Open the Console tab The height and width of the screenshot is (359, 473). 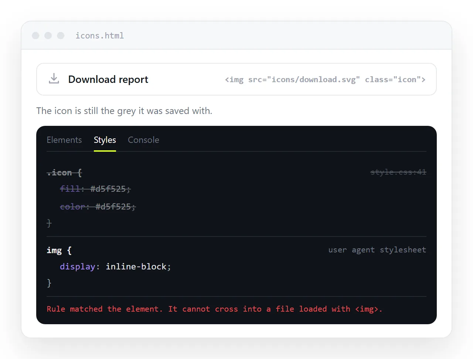pyautogui.click(x=143, y=140)
